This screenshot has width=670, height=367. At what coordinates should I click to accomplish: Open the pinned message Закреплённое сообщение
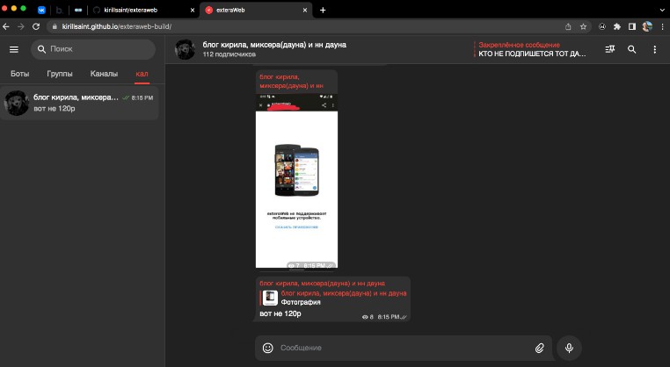tap(530, 49)
